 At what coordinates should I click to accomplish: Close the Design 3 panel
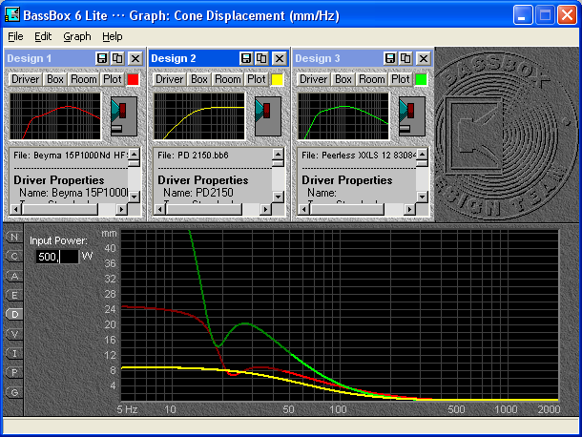coord(424,58)
